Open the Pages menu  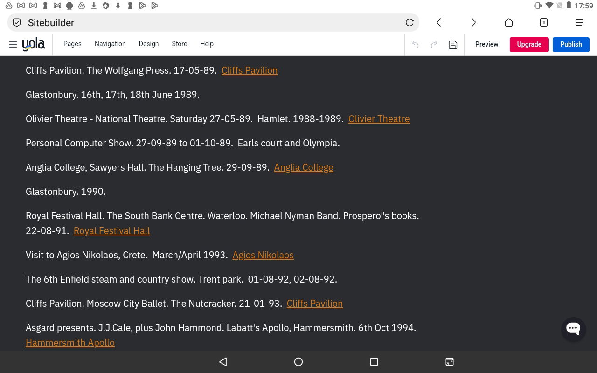[72, 44]
